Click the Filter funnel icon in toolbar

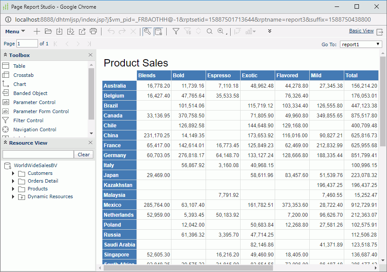(x=176, y=32)
